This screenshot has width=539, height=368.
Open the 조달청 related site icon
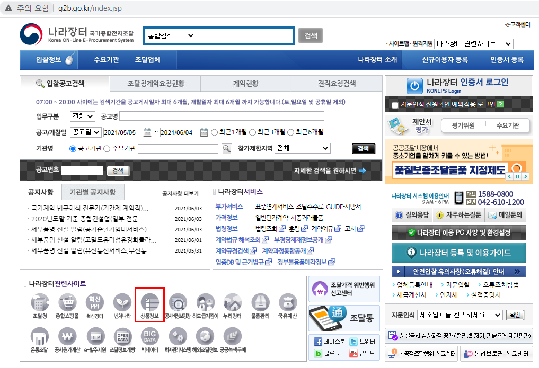[40, 303]
